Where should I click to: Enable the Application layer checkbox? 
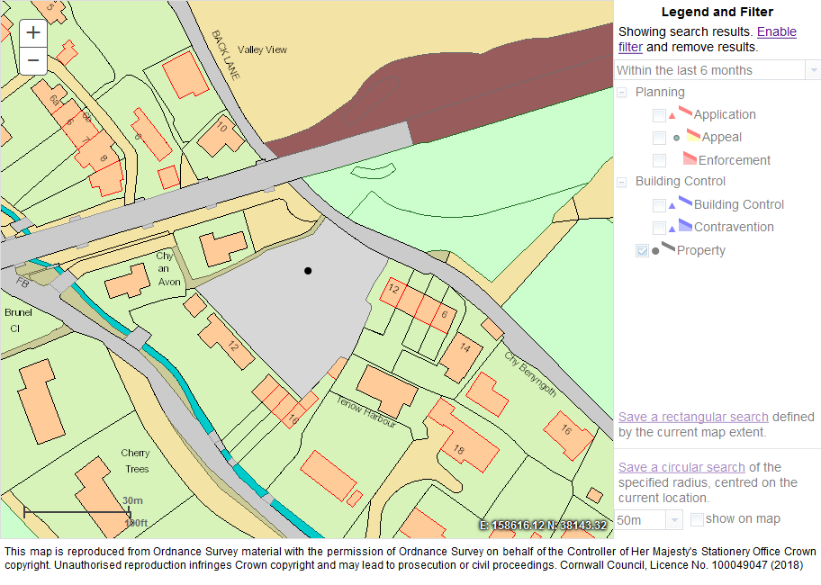(659, 115)
